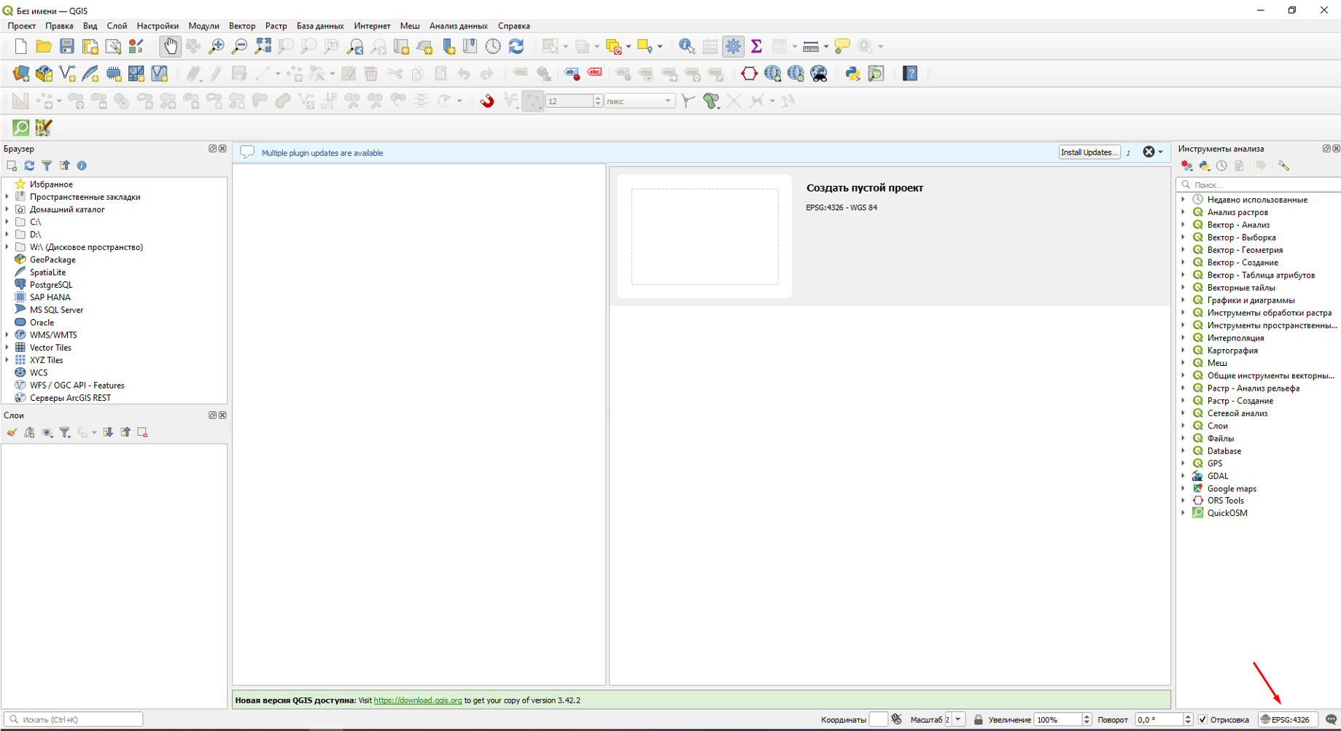Click the Save Project floppy icon
Viewport: 1341px width, 731px height.
[67, 47]
